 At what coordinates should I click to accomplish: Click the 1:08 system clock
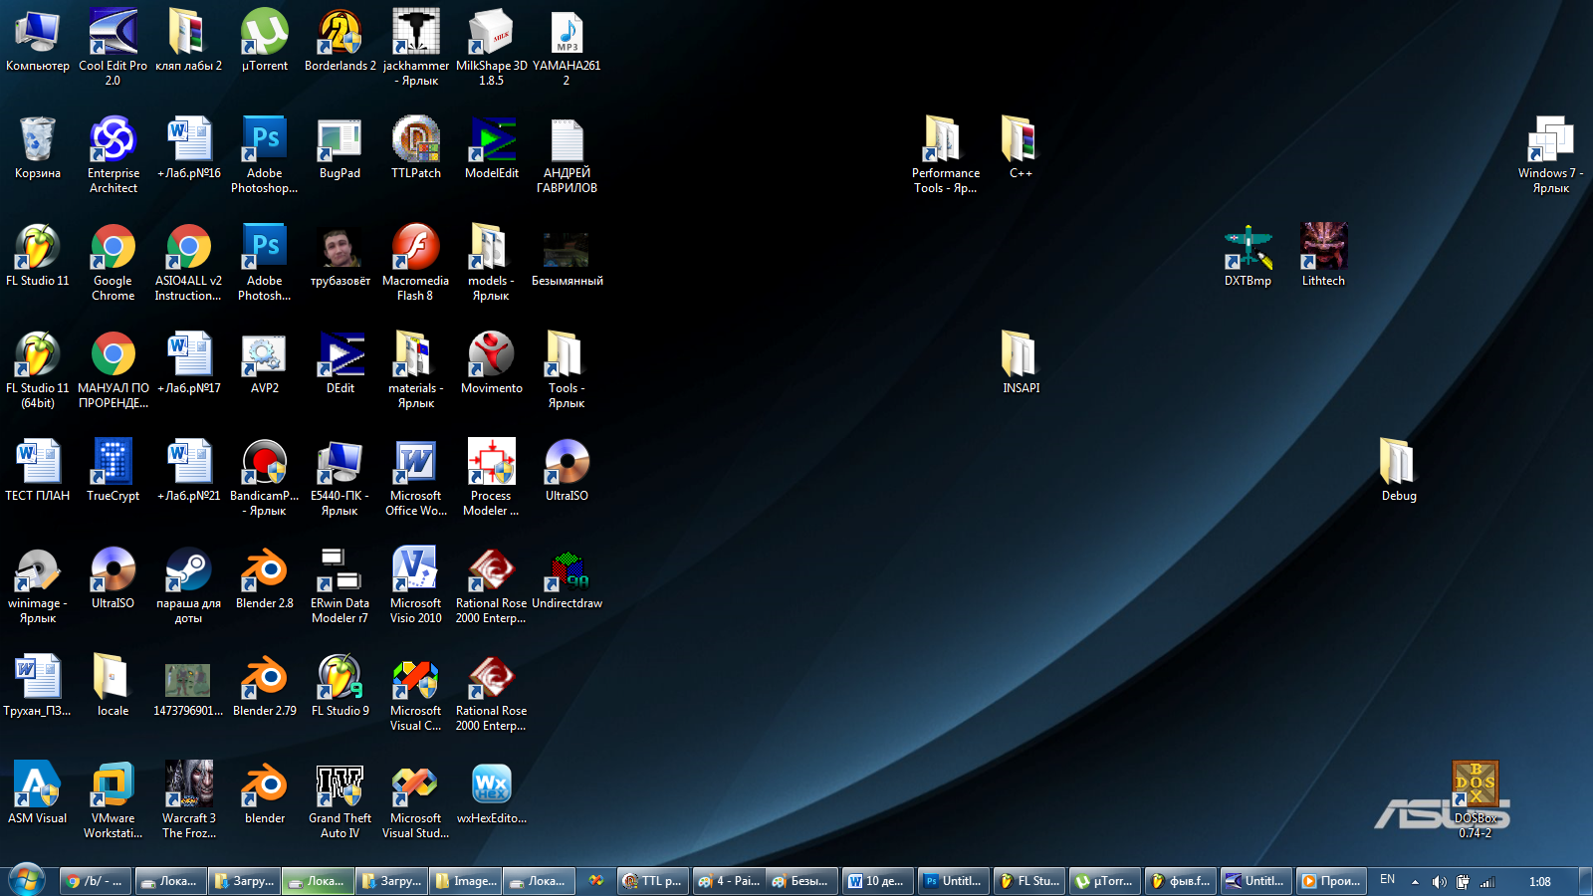point(1539,882)
